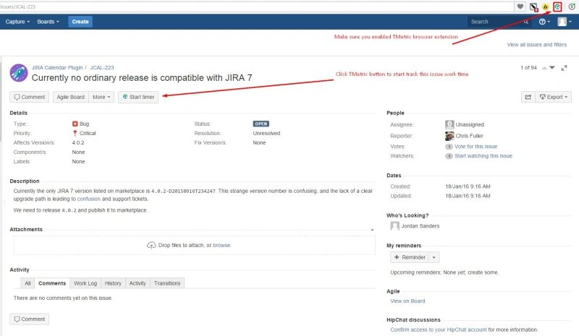Switch to the Transitions tab
579x336 pixels.
pyautogui.click(x=167, y=283)
